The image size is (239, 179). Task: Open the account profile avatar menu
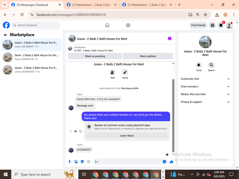(229, 25)
